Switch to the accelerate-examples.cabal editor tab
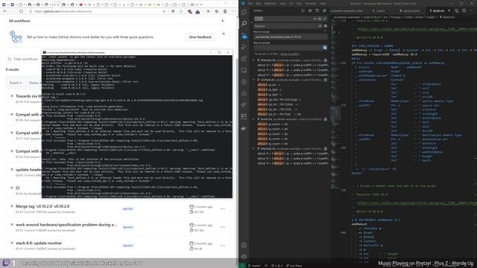The image size is (477, 268). [x=346, y=10]
